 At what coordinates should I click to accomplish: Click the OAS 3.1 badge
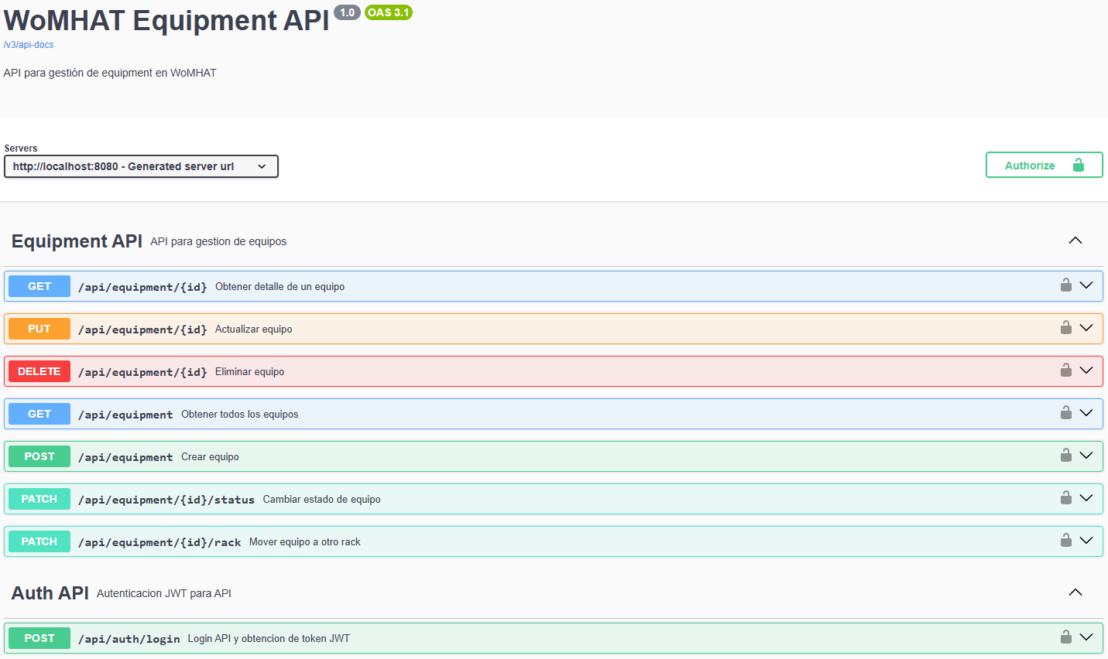point(389,12)
